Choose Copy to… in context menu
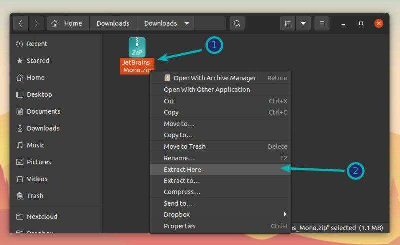This screenshot has height=245, width=400. (x=220, y=135)
